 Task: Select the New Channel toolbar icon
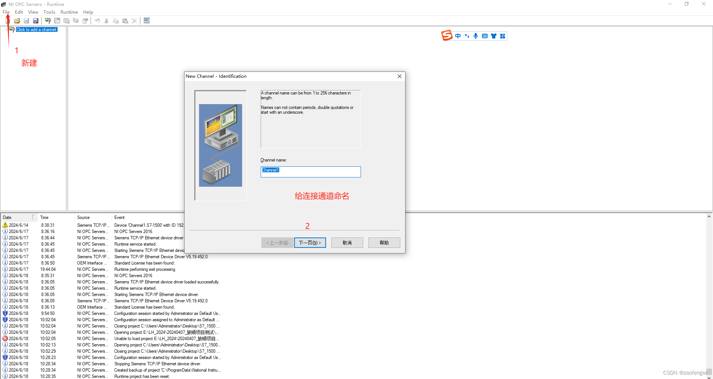(x=48, y=20)
